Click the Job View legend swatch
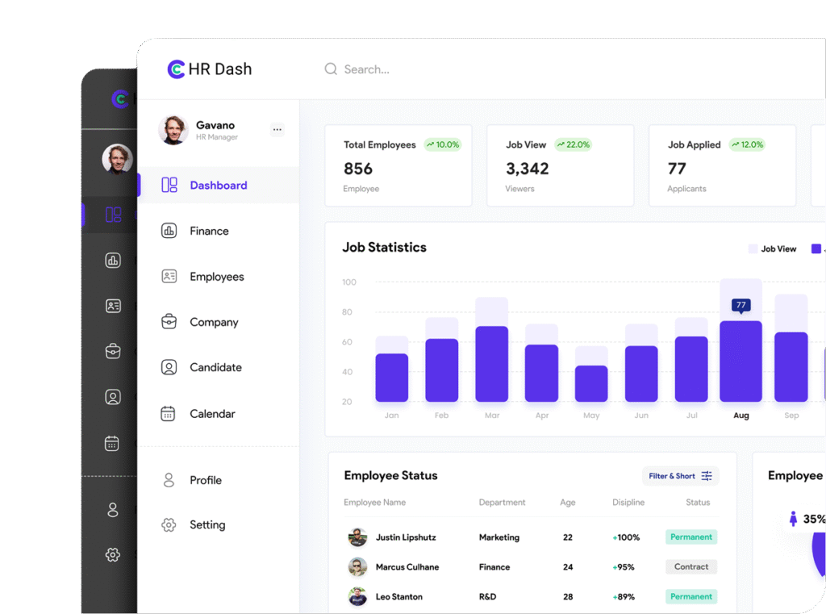Image resolution: width=826 pixels, height=614 pixels. pyautogui.click(x=753, y=249)
